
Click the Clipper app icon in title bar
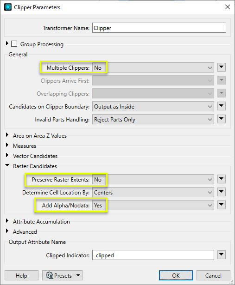[x=8, y=7]
